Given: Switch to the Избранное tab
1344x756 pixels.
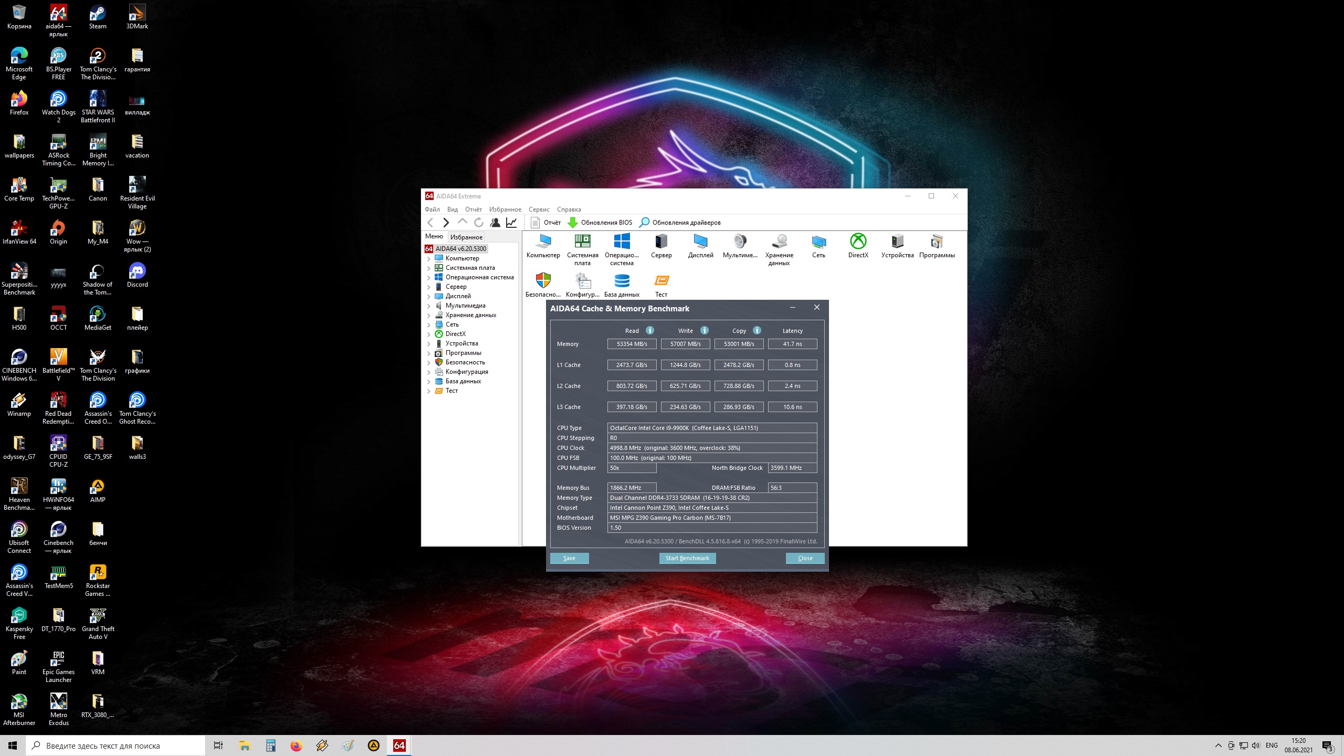Looking at the screenshot, I should coord(466,237).
